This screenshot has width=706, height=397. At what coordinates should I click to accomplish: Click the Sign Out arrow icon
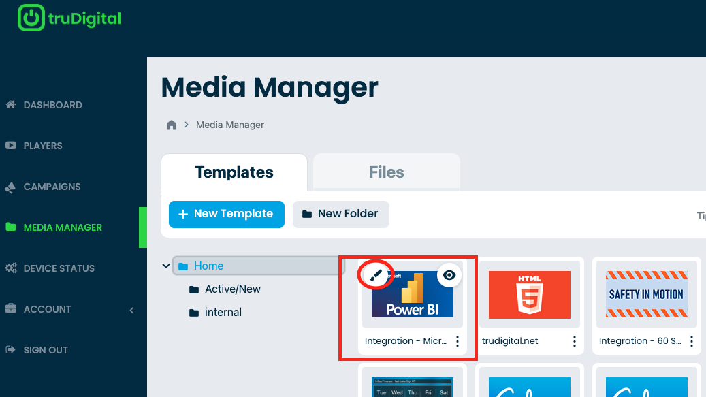pyautogui.click(x=10, y=349)
